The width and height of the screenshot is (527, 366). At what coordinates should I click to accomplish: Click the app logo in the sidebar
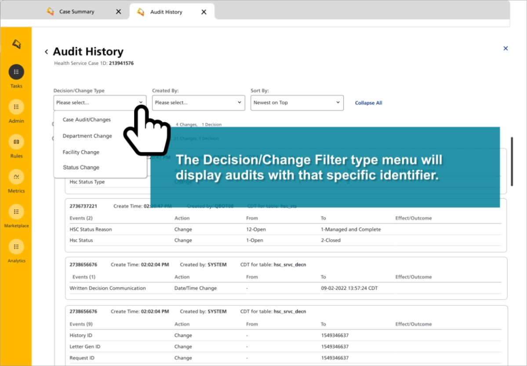click(16, 44)
